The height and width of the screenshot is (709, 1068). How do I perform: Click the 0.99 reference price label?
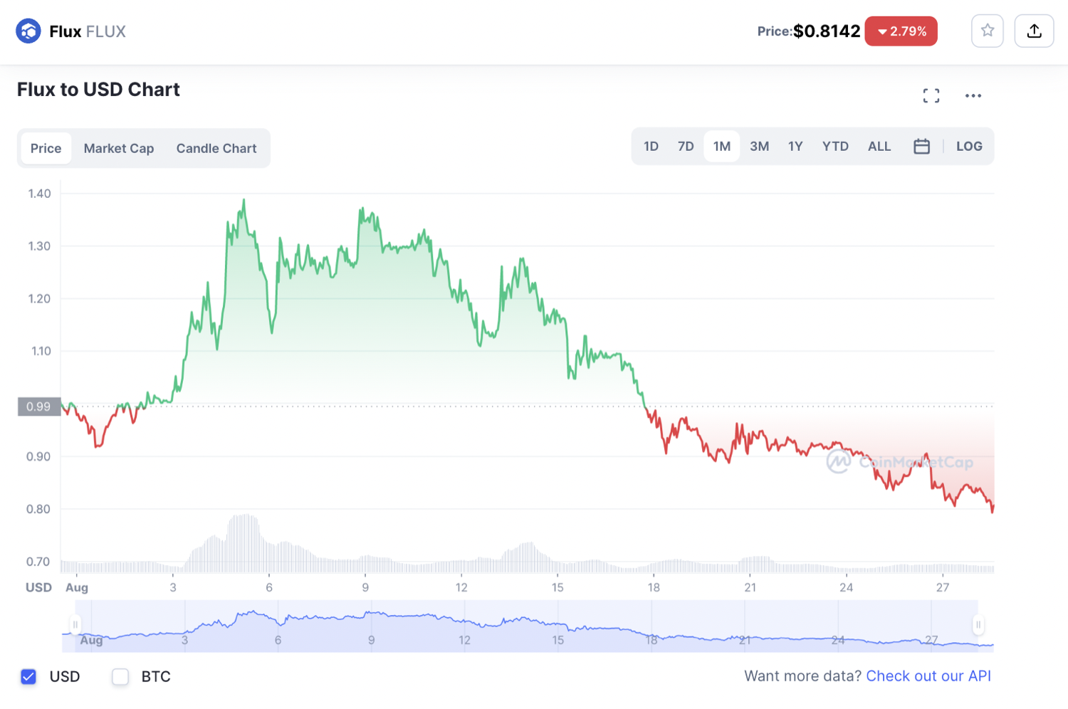38,406
